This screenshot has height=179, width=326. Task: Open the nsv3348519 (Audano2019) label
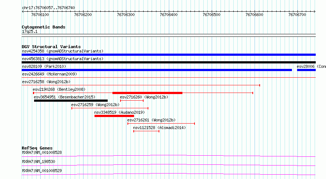(x=119, y=112)
